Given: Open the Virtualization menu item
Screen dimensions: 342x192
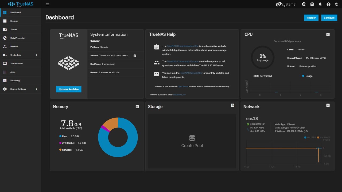Looking at the screenshot, I should pyautogui.click(x=21, y=63).
